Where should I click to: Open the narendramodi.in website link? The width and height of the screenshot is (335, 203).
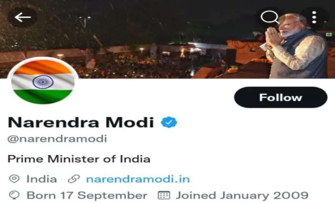click(x=138, y=179)
